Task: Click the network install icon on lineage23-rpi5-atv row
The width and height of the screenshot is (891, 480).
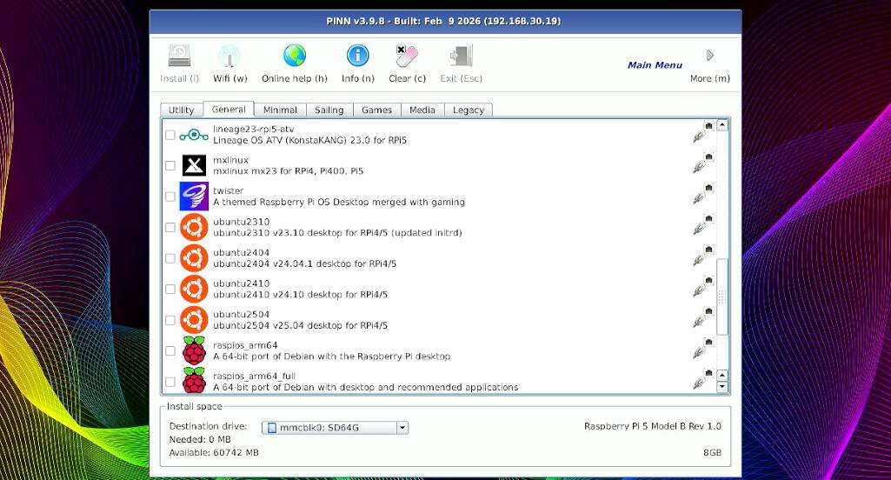Action: click(x=703, y=132)
